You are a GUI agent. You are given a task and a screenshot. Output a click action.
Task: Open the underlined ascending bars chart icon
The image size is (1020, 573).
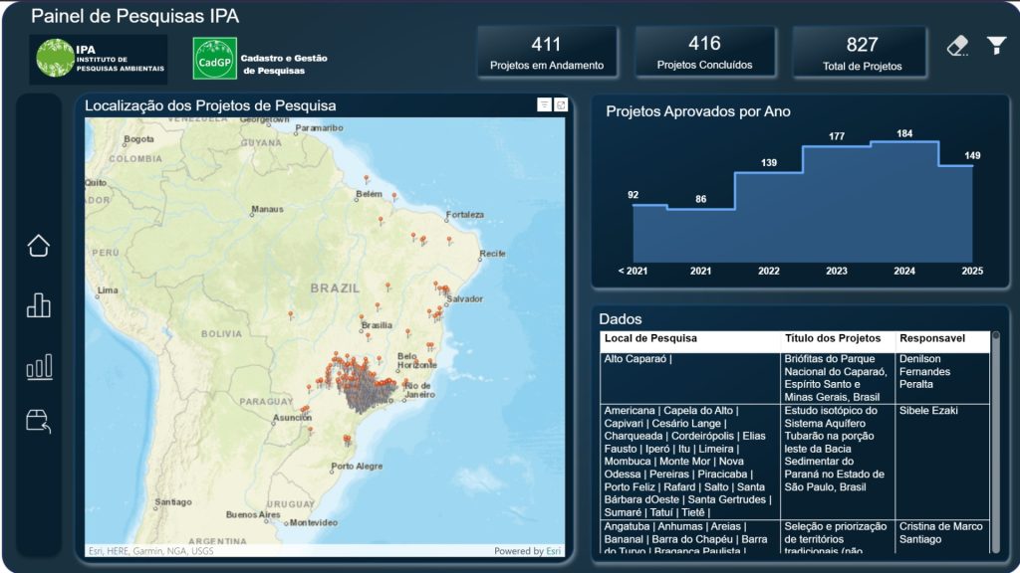tap(38, 367)
